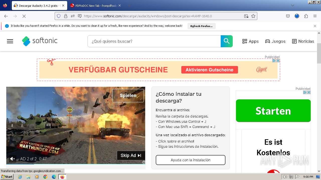This screenshot has height=180, width=321.
Task: Click the magnifier search button
Action: coord(227,41)
